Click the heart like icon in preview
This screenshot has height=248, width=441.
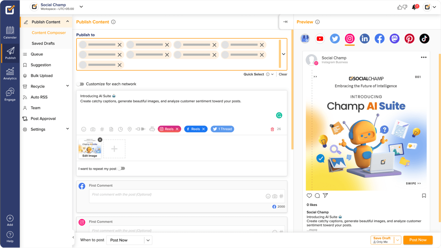click(x=309, y=196)
